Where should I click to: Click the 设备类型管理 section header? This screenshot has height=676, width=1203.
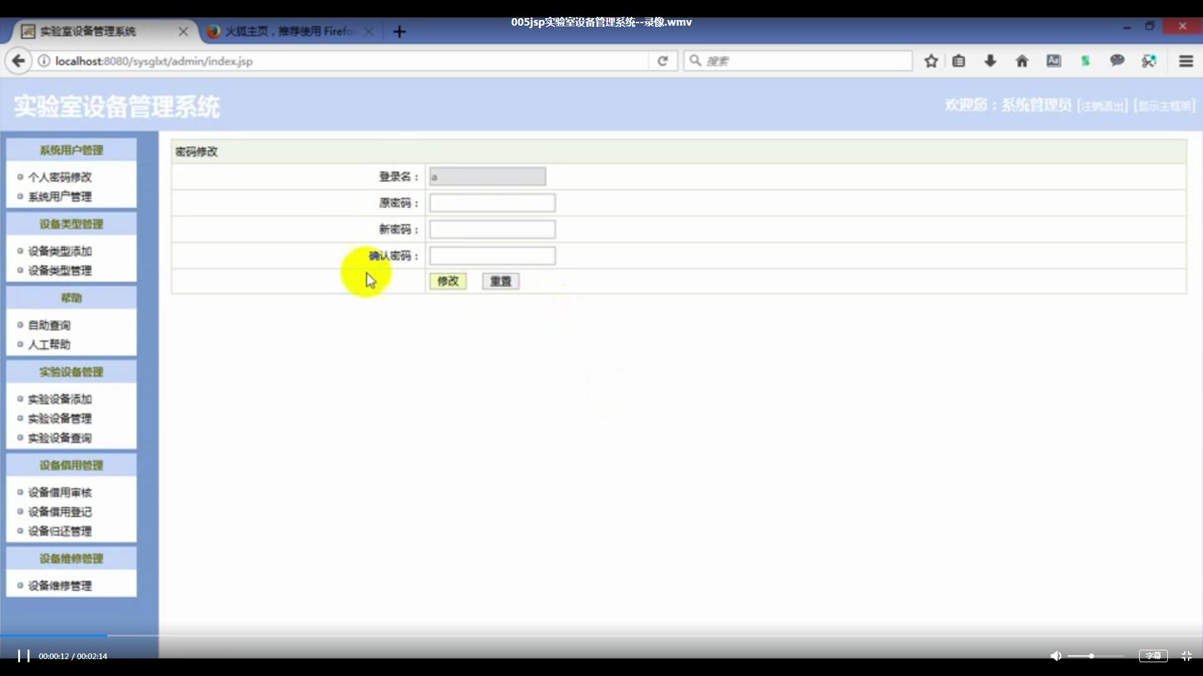point(71,223)
